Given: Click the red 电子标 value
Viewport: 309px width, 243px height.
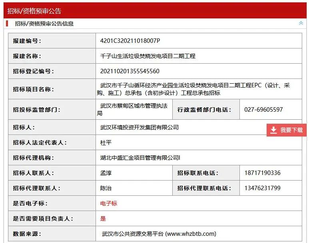Looking at the screenshot, I should click(x=109, y=203).
